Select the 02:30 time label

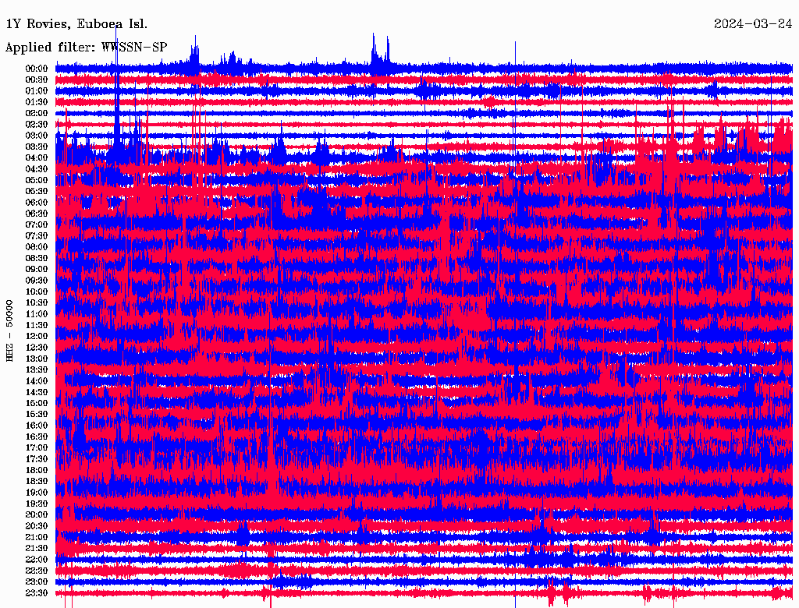point(37,124)
